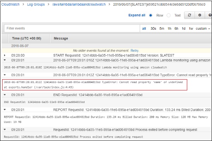212x141 pixels.
Task: Select the 1h time filter
Action: point(169,29)
